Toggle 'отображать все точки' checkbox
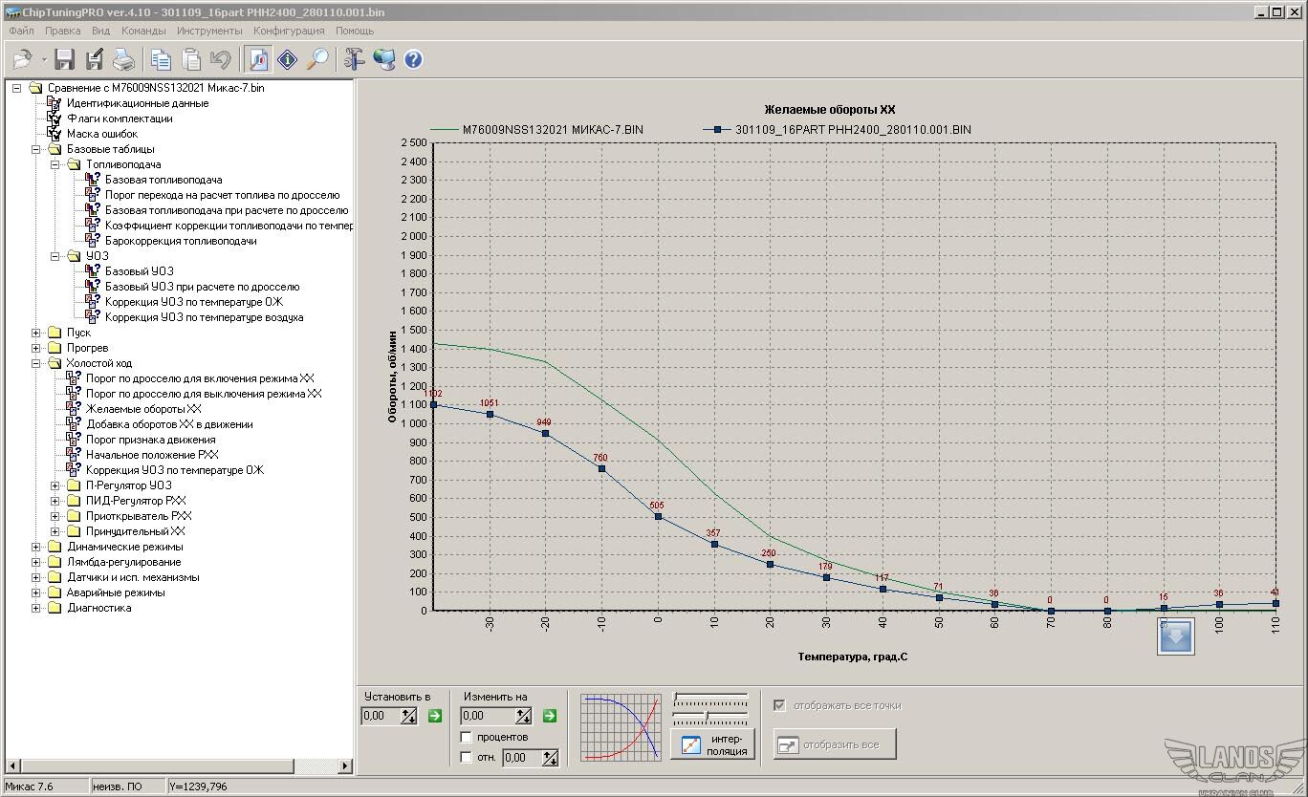1308x797 pixels. (x=780, y=706)
